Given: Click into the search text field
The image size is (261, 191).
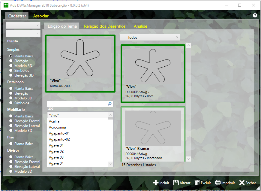Looking at the screenshot, I should 77,104.
